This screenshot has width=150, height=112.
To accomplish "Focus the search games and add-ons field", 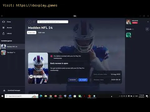I will pyautogui.click(x=53, y=22).
